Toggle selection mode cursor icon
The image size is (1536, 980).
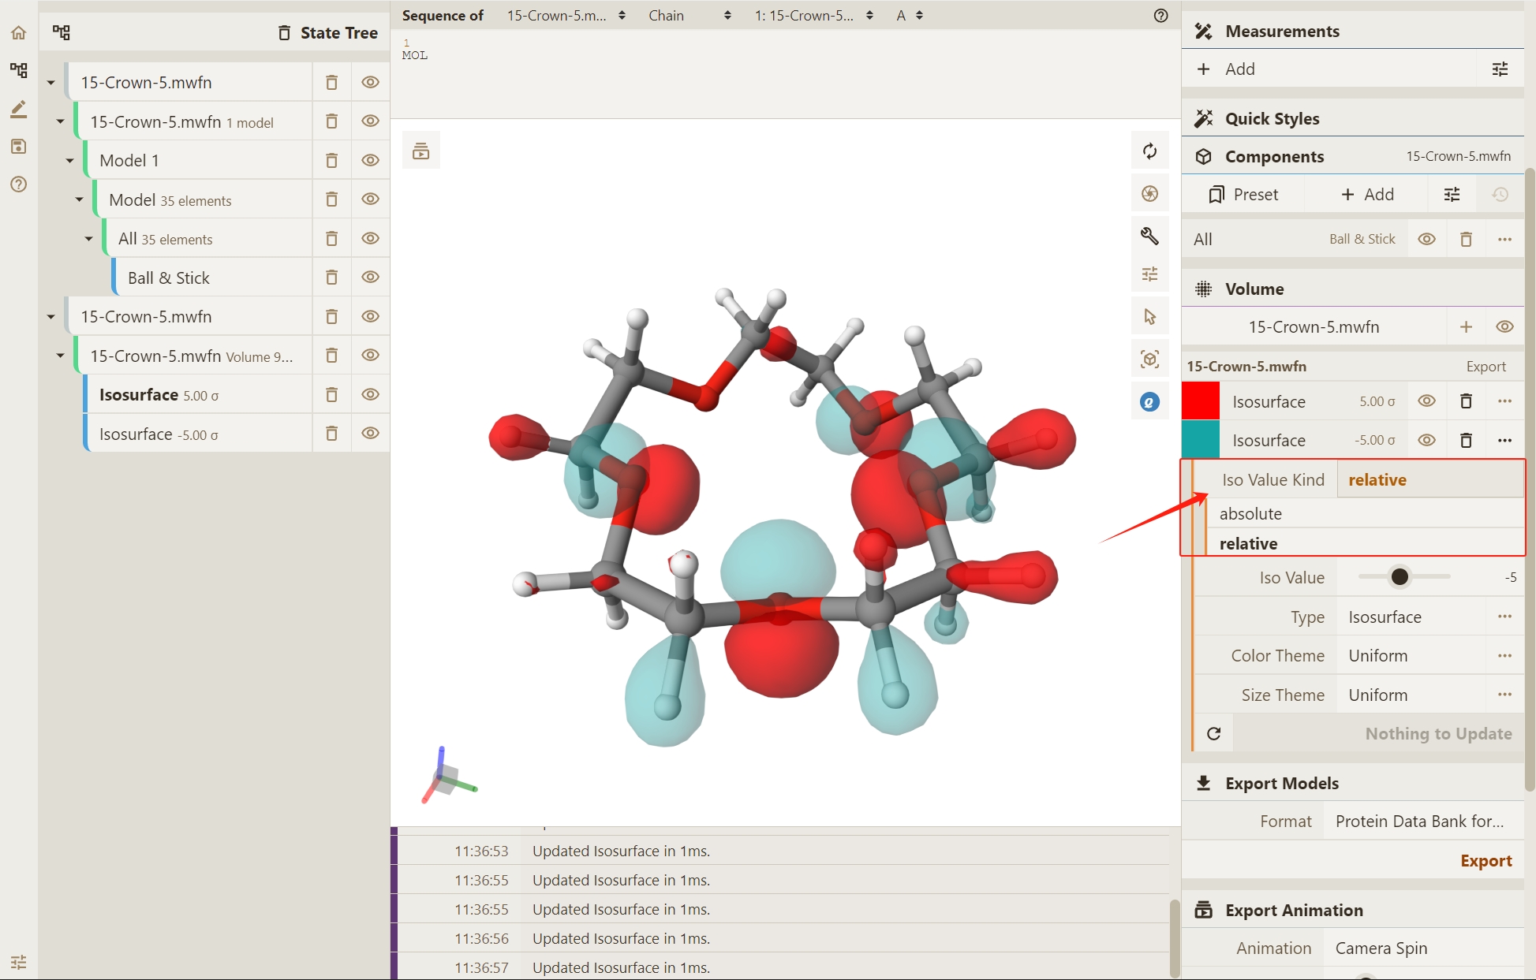(x=1149, y=317)
